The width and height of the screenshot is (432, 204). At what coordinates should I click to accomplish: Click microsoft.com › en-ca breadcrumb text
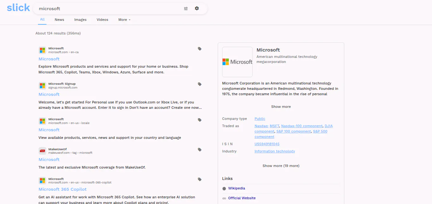coord(63,52)
